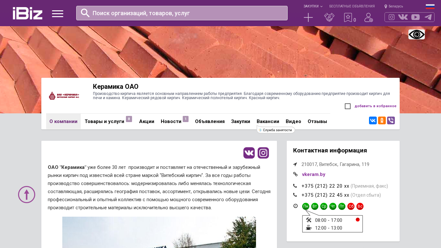Click the Контактная информация heading
This screenshot has height=248, width=441.
[x=330, y=150]
